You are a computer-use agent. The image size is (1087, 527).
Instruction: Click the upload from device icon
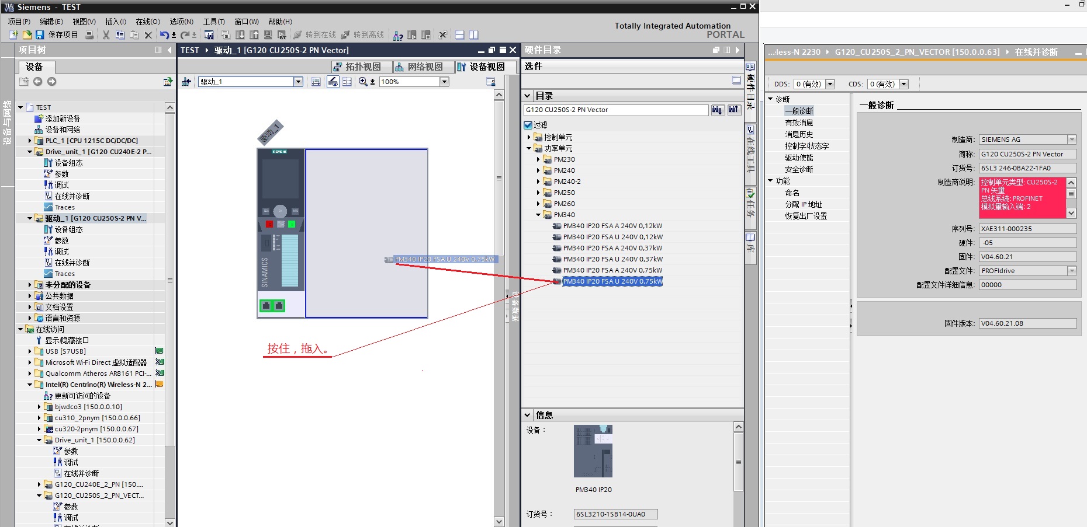tap(254, 35)
